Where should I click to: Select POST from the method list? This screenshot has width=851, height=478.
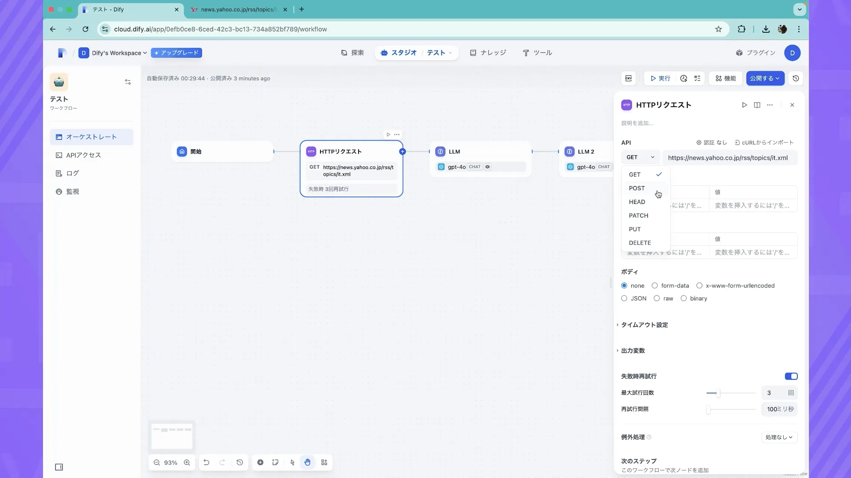(637, 188)
